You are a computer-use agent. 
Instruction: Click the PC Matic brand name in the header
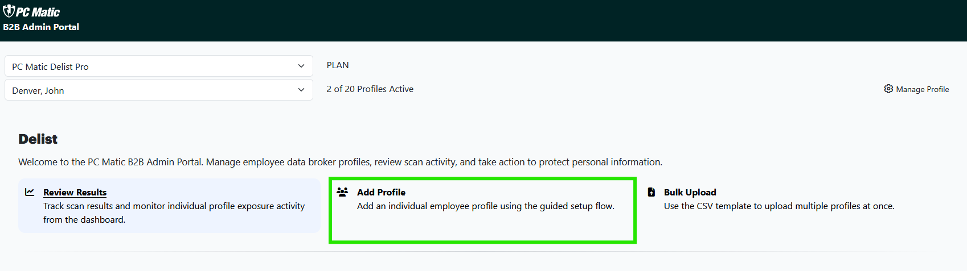pos(38,12)
